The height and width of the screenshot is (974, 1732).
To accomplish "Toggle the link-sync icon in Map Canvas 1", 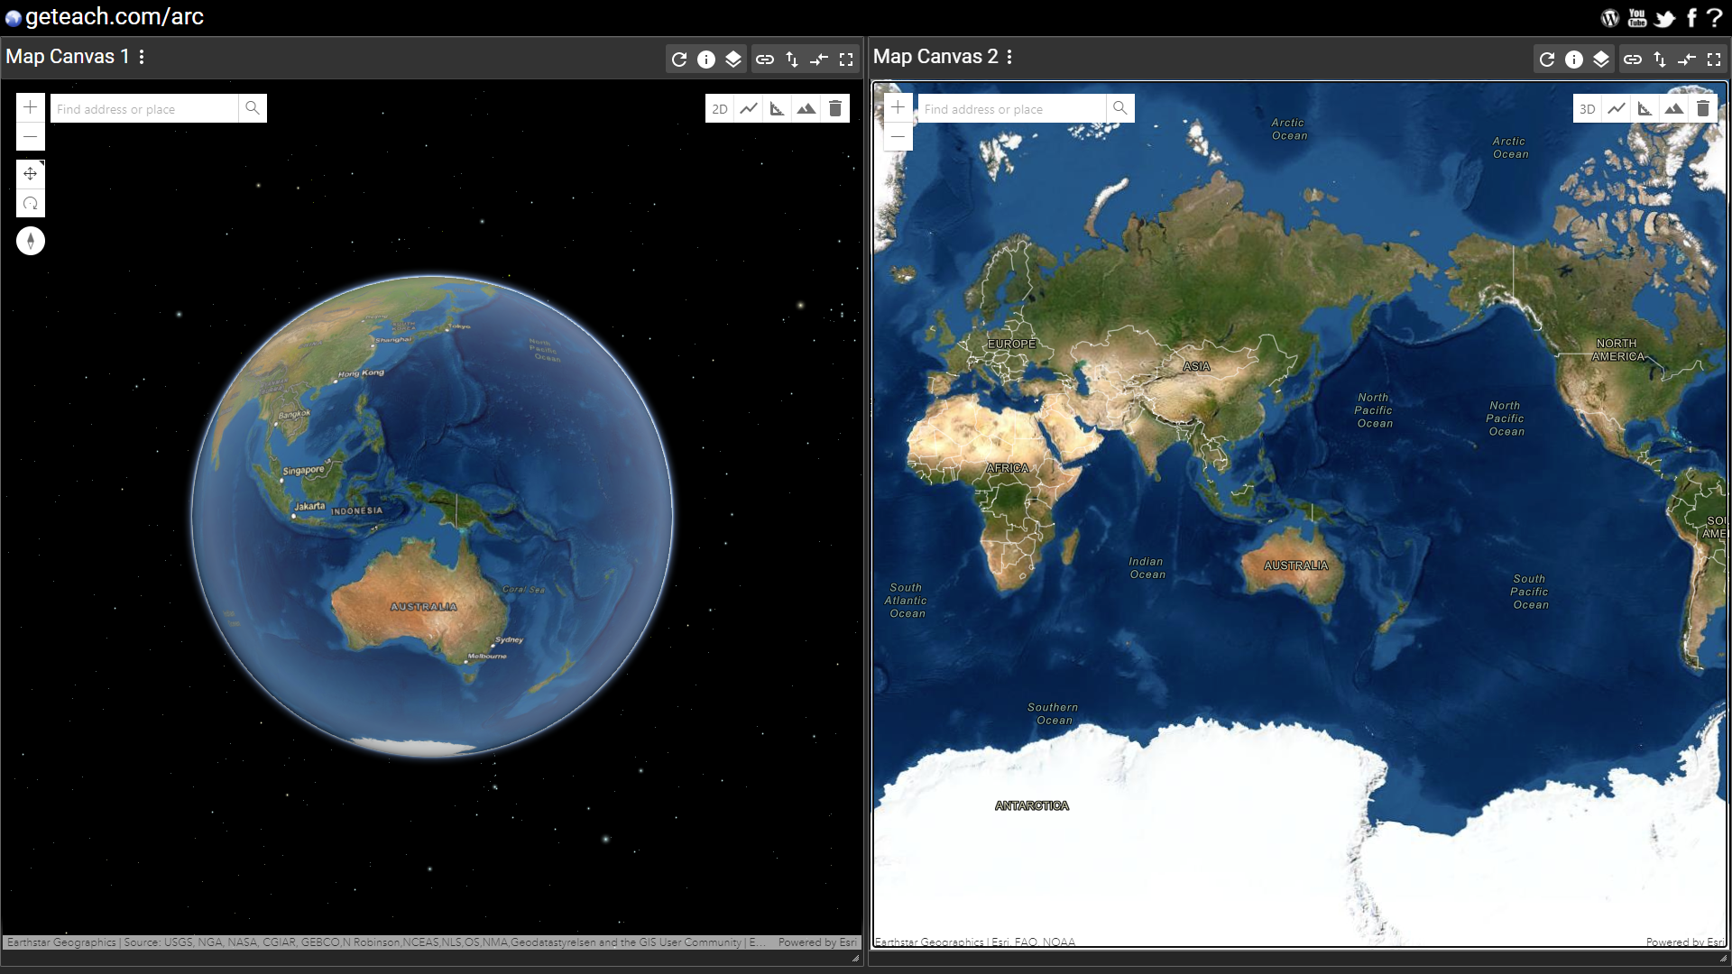I will (765, 59).
